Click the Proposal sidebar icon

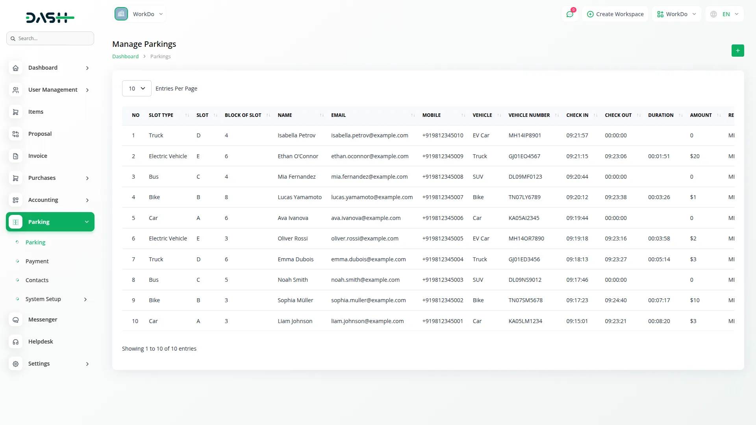[x=16, y=134]
